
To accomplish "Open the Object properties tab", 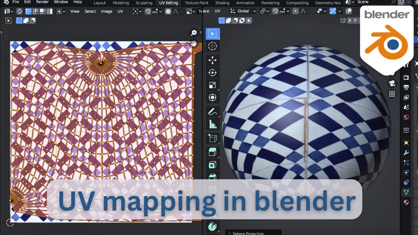I will coord(406,143).
